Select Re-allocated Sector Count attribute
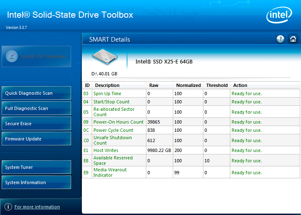Screen dimensions: 301x215 coord(114,112)
